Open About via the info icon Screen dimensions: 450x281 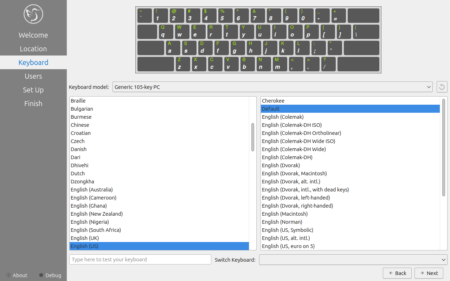(8, 275)
